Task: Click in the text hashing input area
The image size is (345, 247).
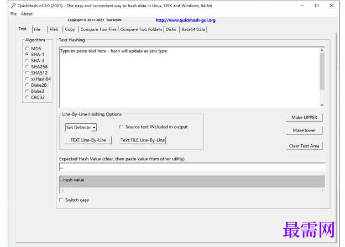Action: (x=190, y=77)
